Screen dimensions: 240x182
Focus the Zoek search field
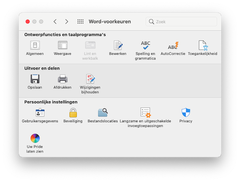[181, 22]
